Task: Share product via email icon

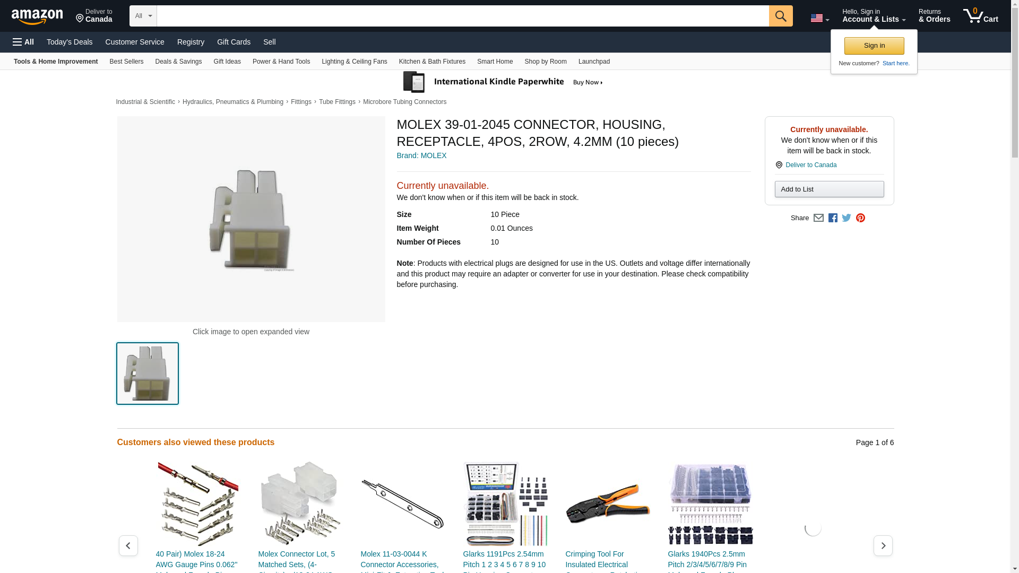Action: coord(818,218)
